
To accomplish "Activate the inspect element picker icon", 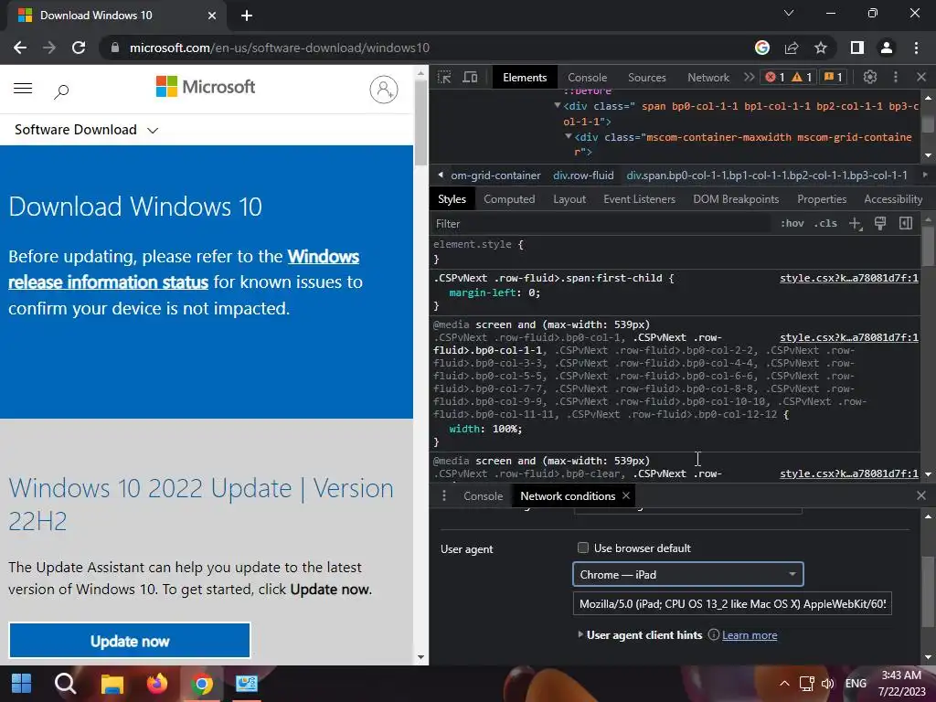I will click(x=444, y=77).
